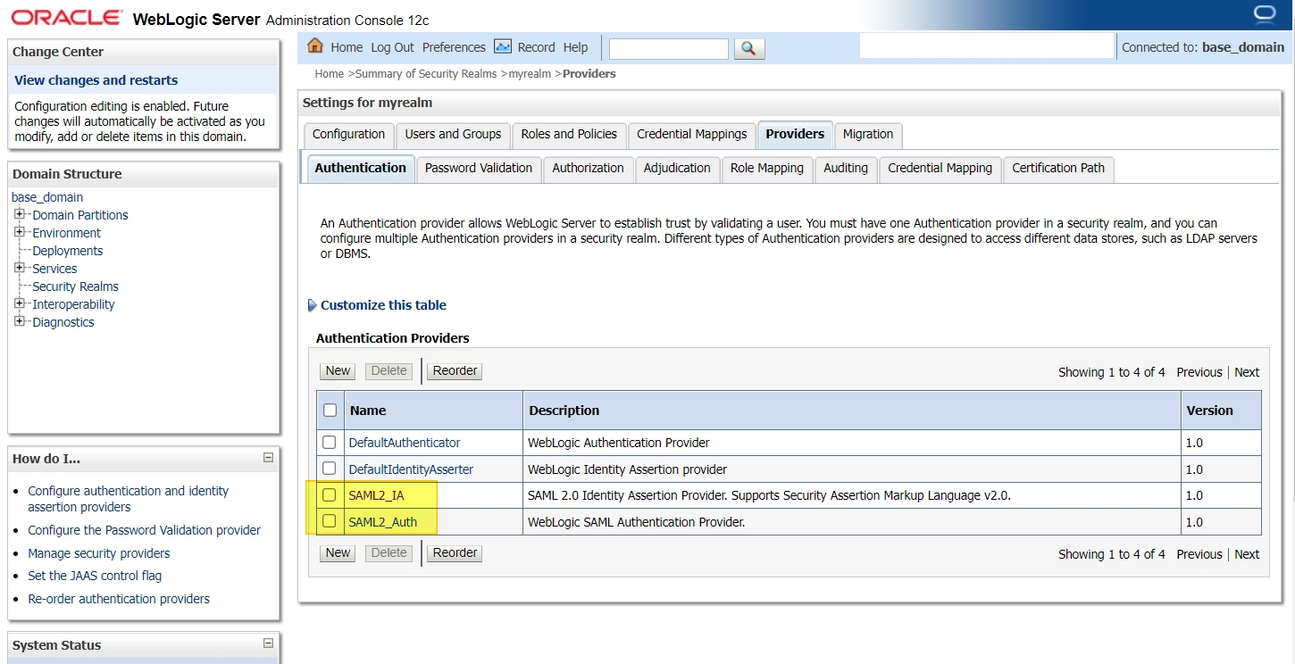The width and height of the screenshot is (1295, 664).
Task: Click the search text field in toolbar
Action: pyautogui.click(x=668, y=48)
